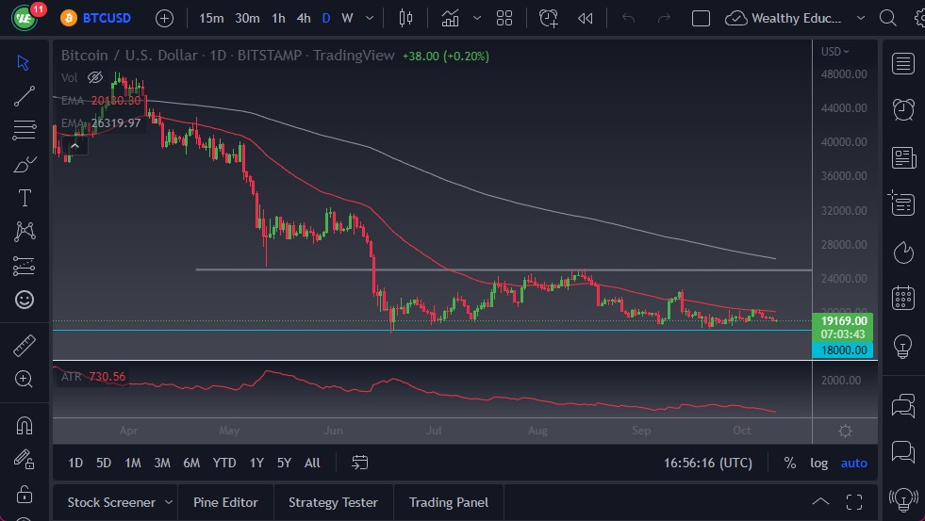Viewport: 925px width, 521px height.
Task: Switch to the Pine Editor tab
Action: tap(226, 502)
